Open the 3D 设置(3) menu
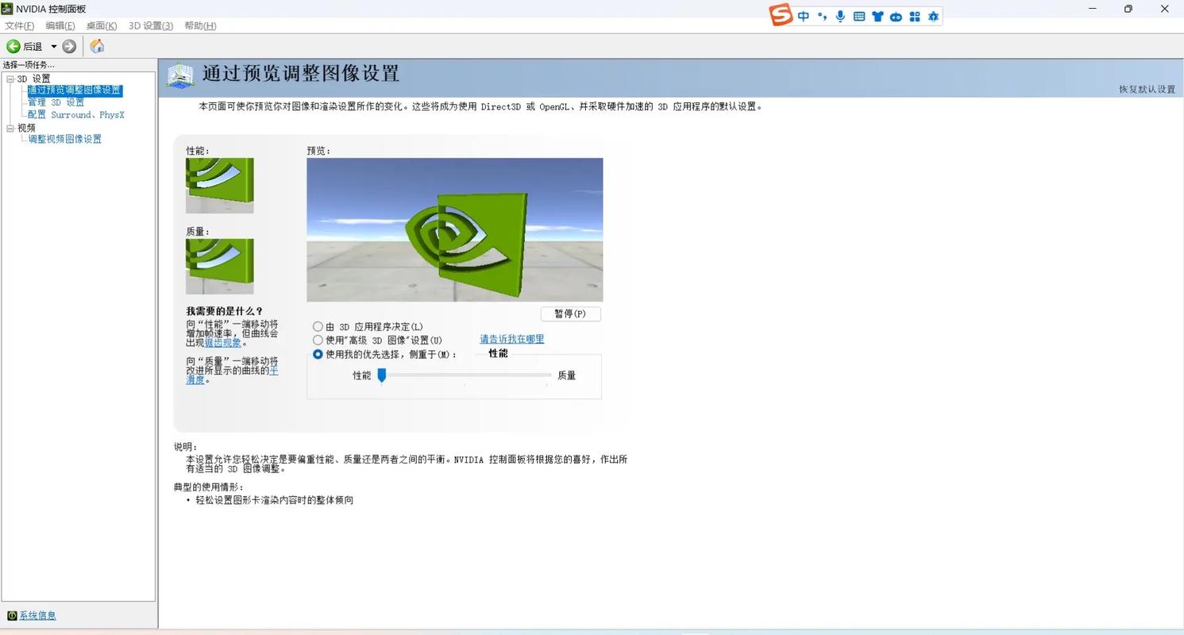This screenshot has width=1184, height=635. coord(151,25)
